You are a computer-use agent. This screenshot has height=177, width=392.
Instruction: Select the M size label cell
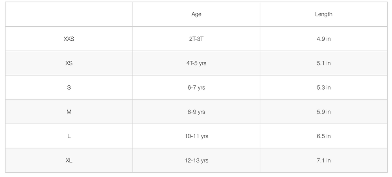(69, 112)
